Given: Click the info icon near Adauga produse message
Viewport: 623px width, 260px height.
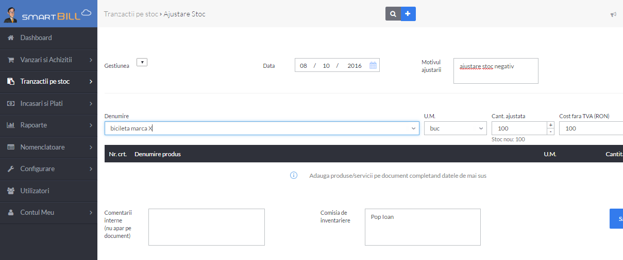Looking at the screenshot, I should click(294, 175).
